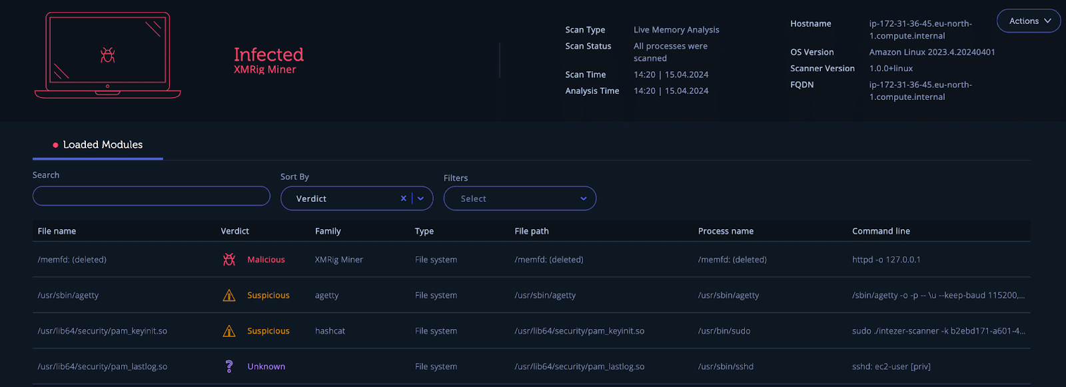This screenshot has width=1066, height=387.
Task: Click the XMRig Miner label under Infected
Action: tap(265, 69)
